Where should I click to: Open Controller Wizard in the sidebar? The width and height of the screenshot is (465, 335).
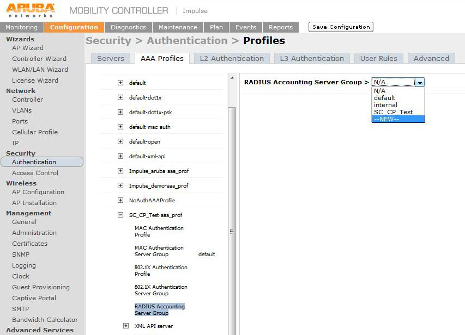coord(39,59)
